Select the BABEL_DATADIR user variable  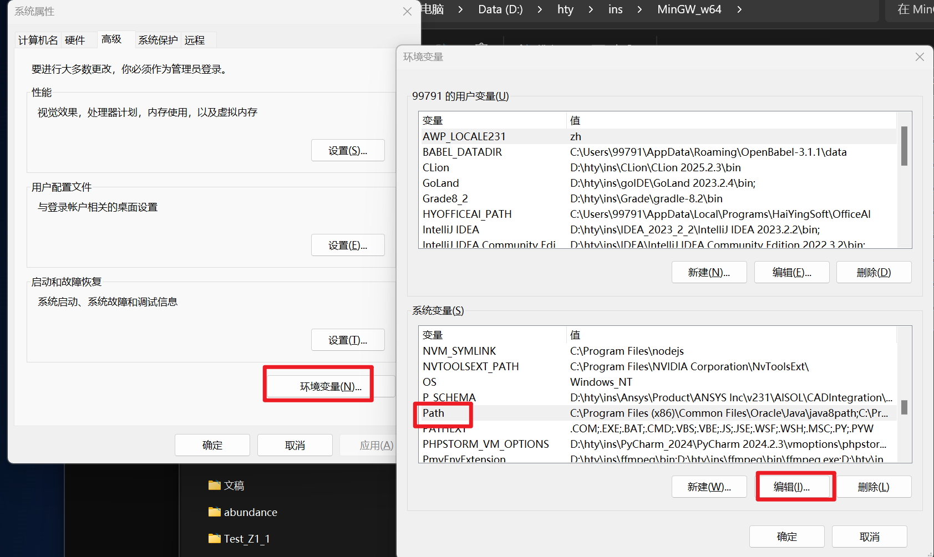point(657,152)
